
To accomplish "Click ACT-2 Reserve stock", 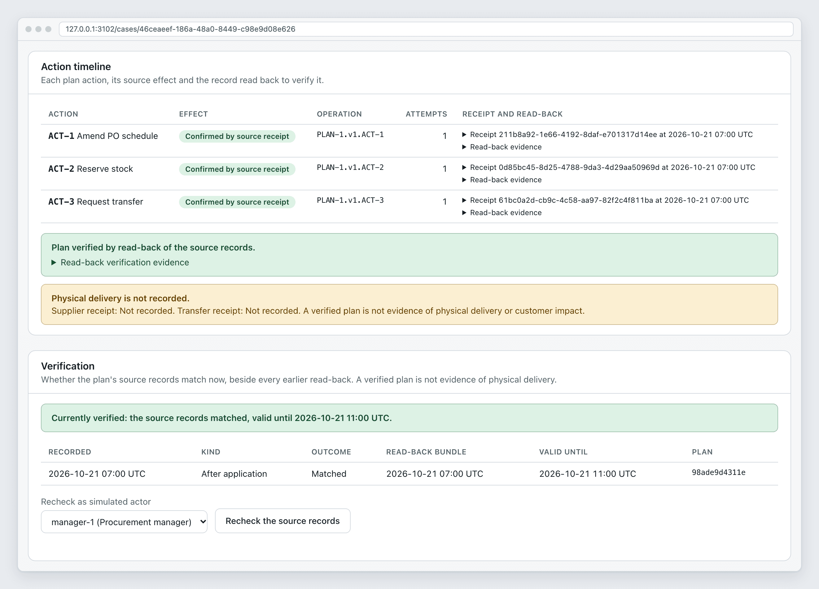I will (91, 169).
